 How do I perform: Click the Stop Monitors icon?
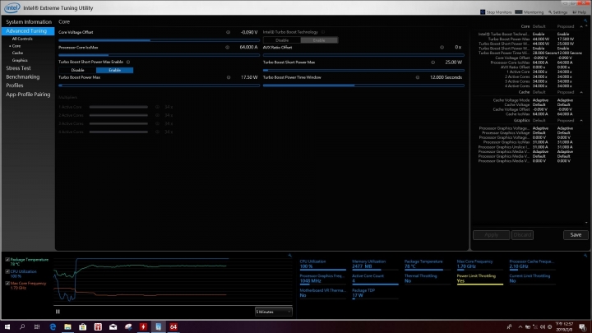483,12
